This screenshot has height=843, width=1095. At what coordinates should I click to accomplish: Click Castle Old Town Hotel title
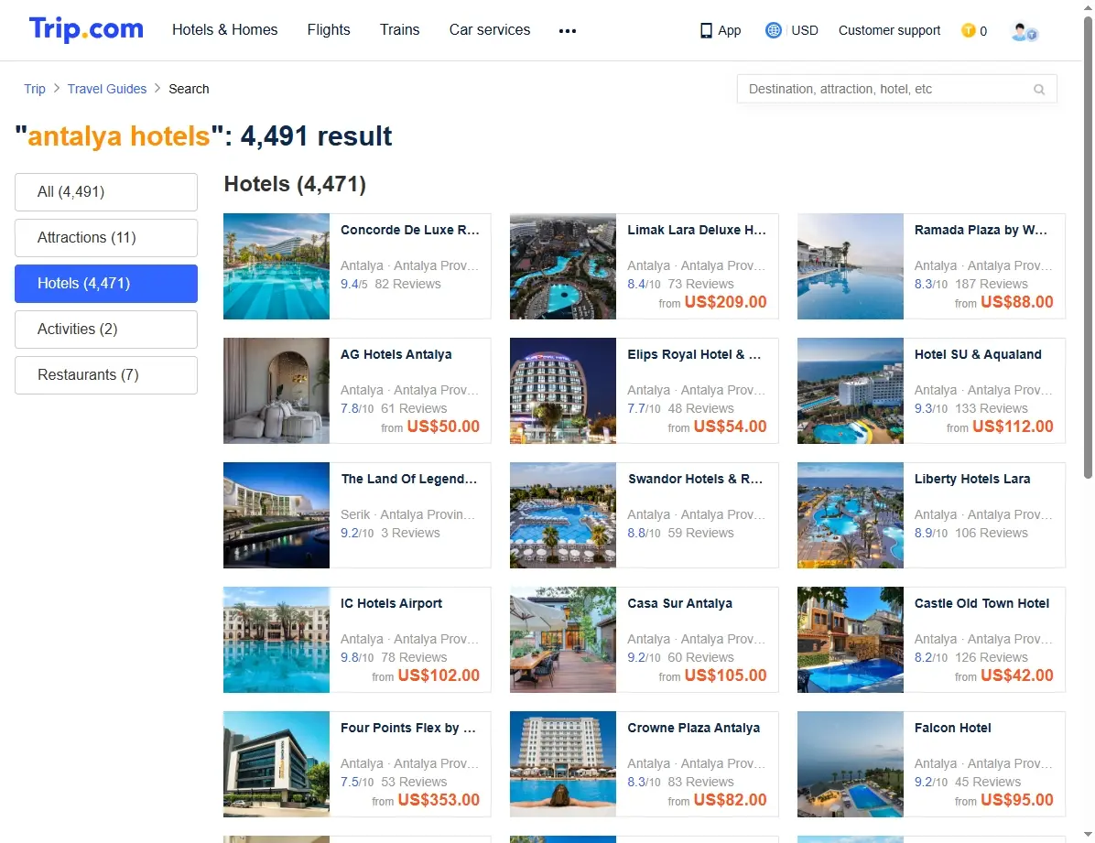(x=981, y=603)
